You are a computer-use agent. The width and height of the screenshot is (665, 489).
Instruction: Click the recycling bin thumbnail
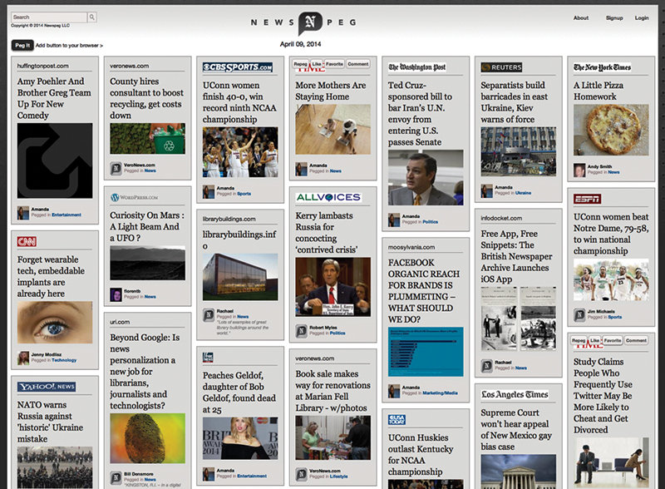tap(148, 138)
